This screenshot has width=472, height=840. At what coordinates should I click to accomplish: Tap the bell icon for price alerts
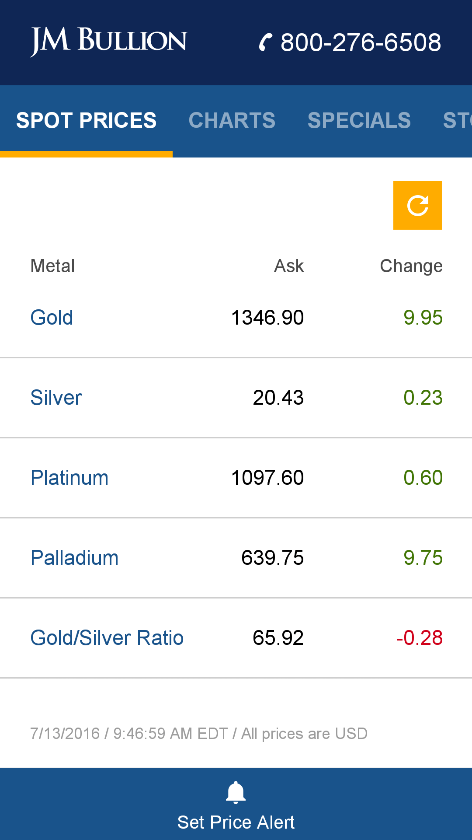pyautogui.click(x=236, y=792)
